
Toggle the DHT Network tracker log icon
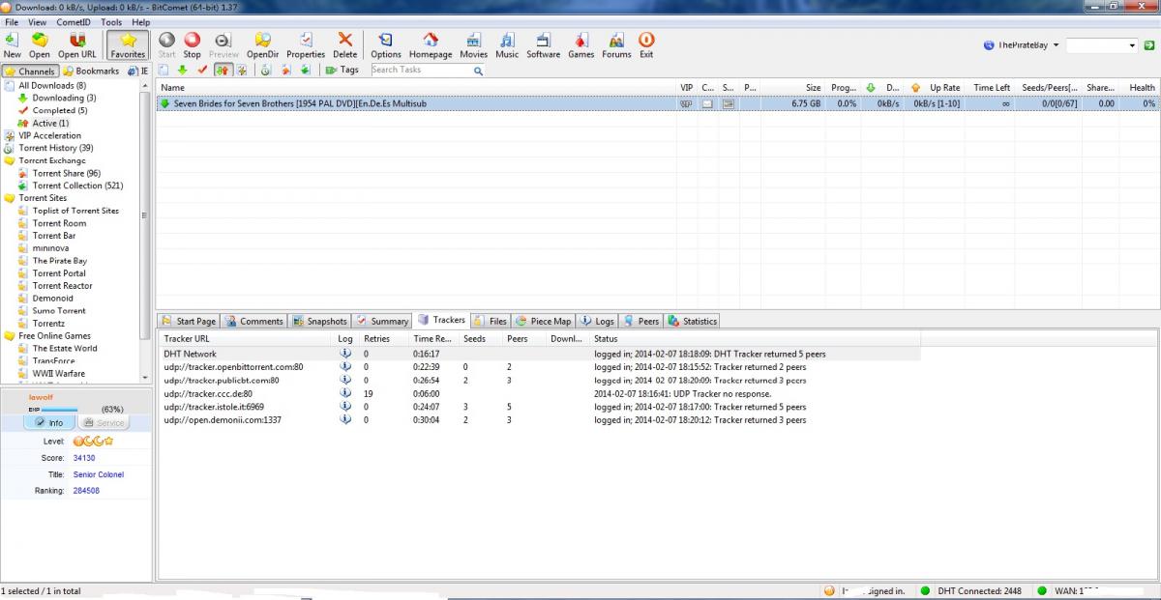point(347,353)
